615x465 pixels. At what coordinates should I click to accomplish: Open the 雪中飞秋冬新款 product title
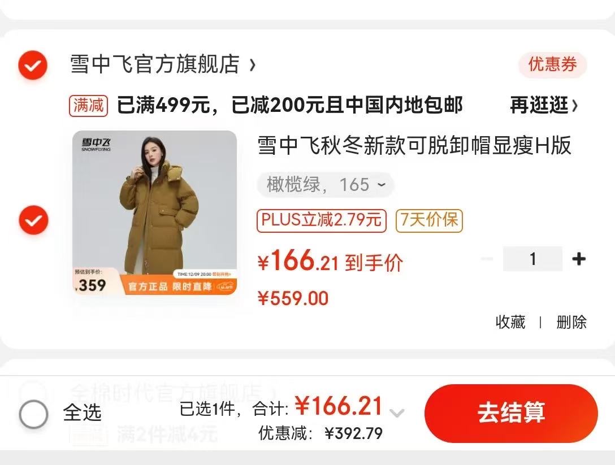tap(414, 145)
